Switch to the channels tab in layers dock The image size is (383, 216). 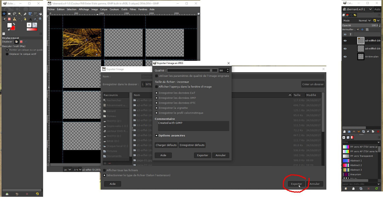coord(347,15)
